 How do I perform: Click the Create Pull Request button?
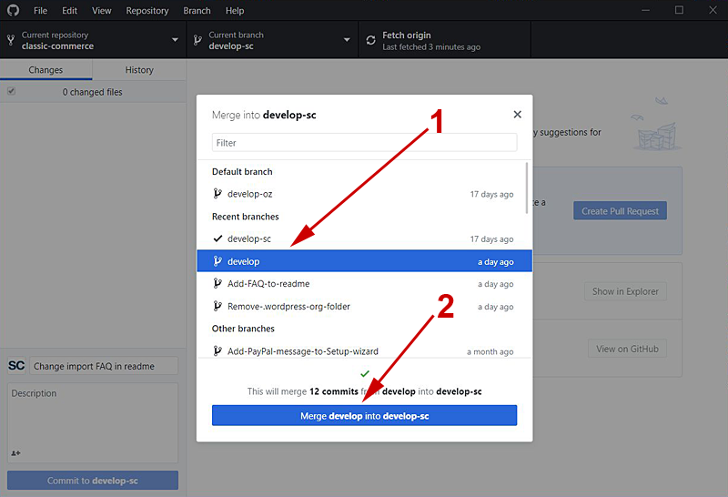pos(620,211)
